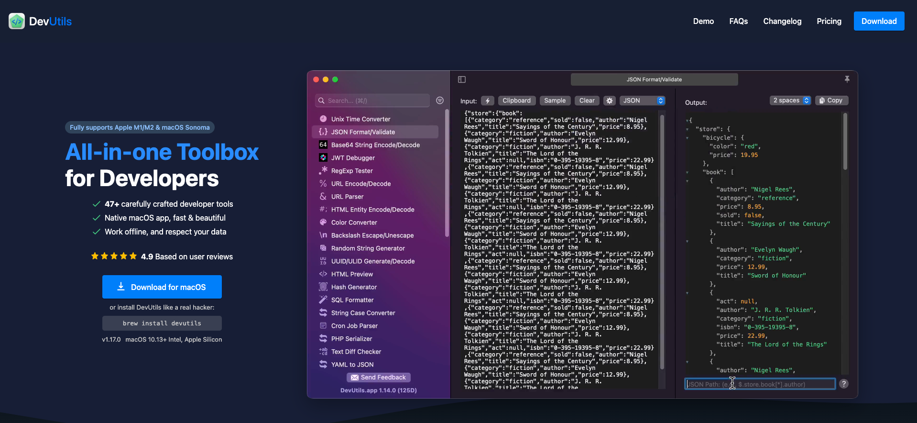Click the Clear input button
This screenshot has height=423, width=917.
pos(587,100)
